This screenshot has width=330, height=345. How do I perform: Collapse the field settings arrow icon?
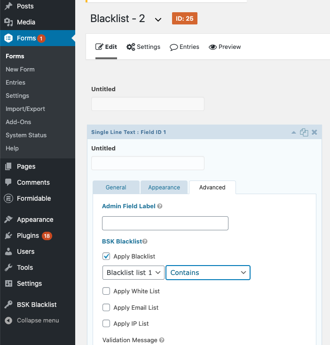tap(293, 133)
